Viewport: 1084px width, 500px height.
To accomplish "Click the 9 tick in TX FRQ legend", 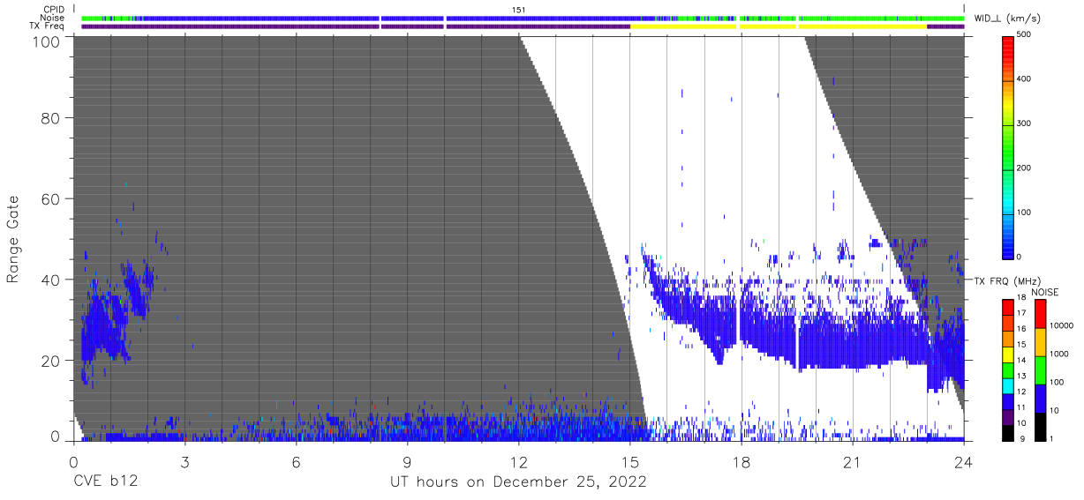I will coord(1020,438).
